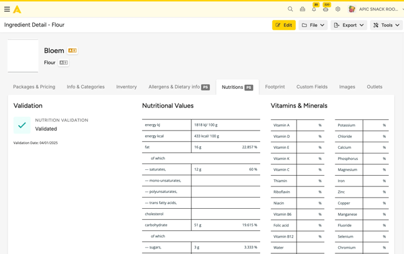Click the briefcase icon in header
404x254 pixels.
302,9
